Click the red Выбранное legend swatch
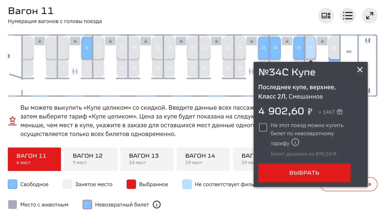The image size is (383, 217). (131, 184)
